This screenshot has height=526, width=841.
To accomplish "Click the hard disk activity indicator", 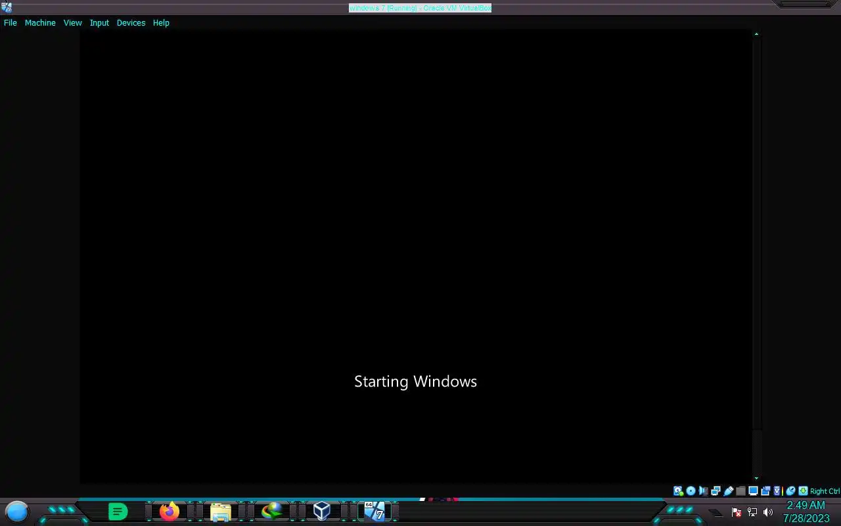I will [x=678, y=490].
